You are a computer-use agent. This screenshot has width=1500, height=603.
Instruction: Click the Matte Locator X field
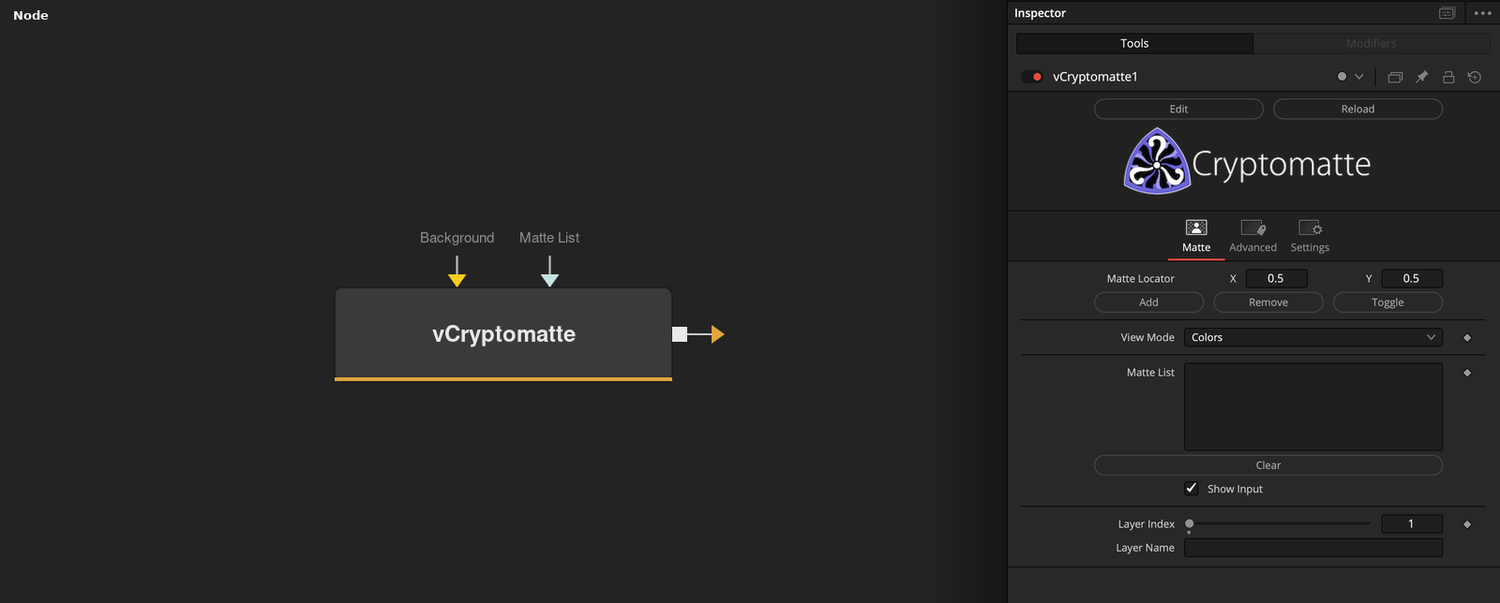tap(1276, 278)
